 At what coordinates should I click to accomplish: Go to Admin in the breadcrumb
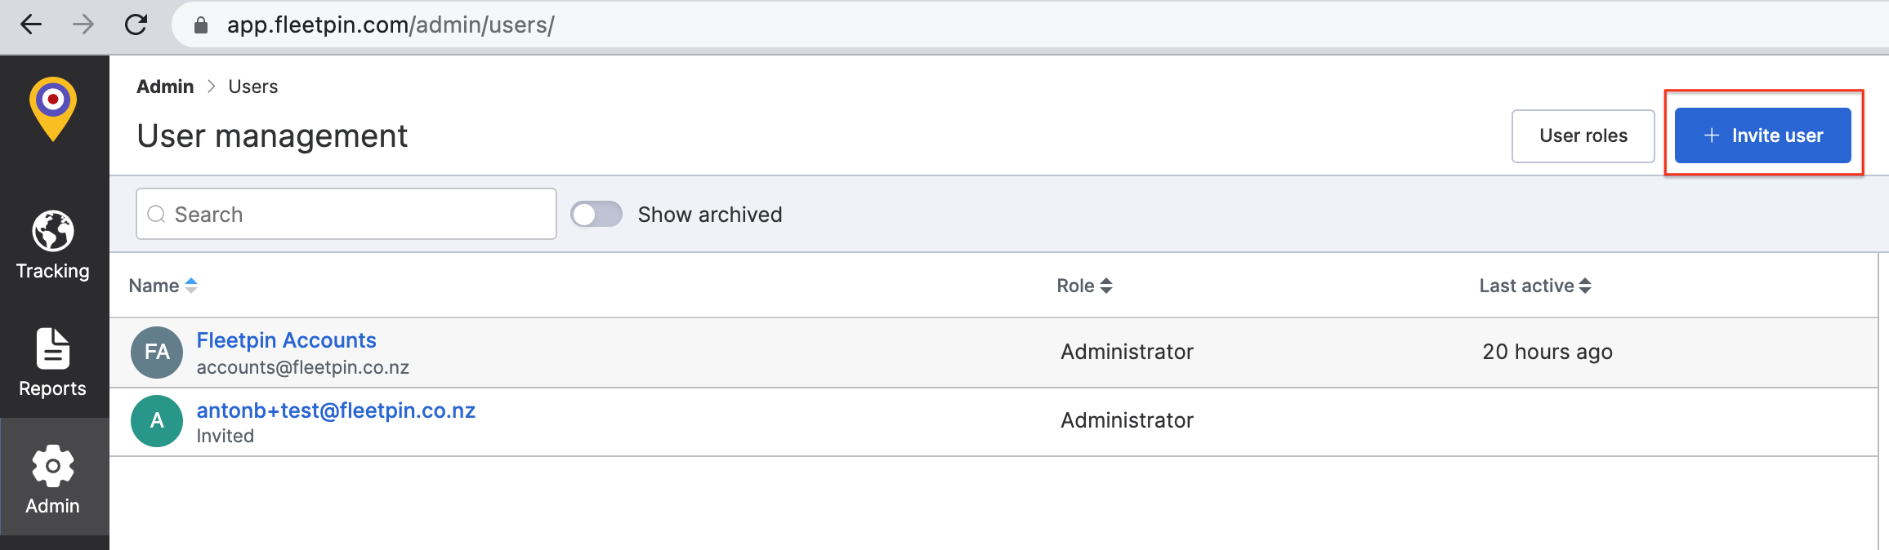point(165,86)
